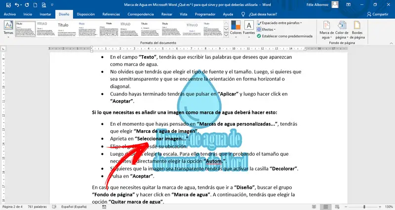Screen dimensions: 395x210
Task: Change language from Español (España)
Action: [74, 207]
